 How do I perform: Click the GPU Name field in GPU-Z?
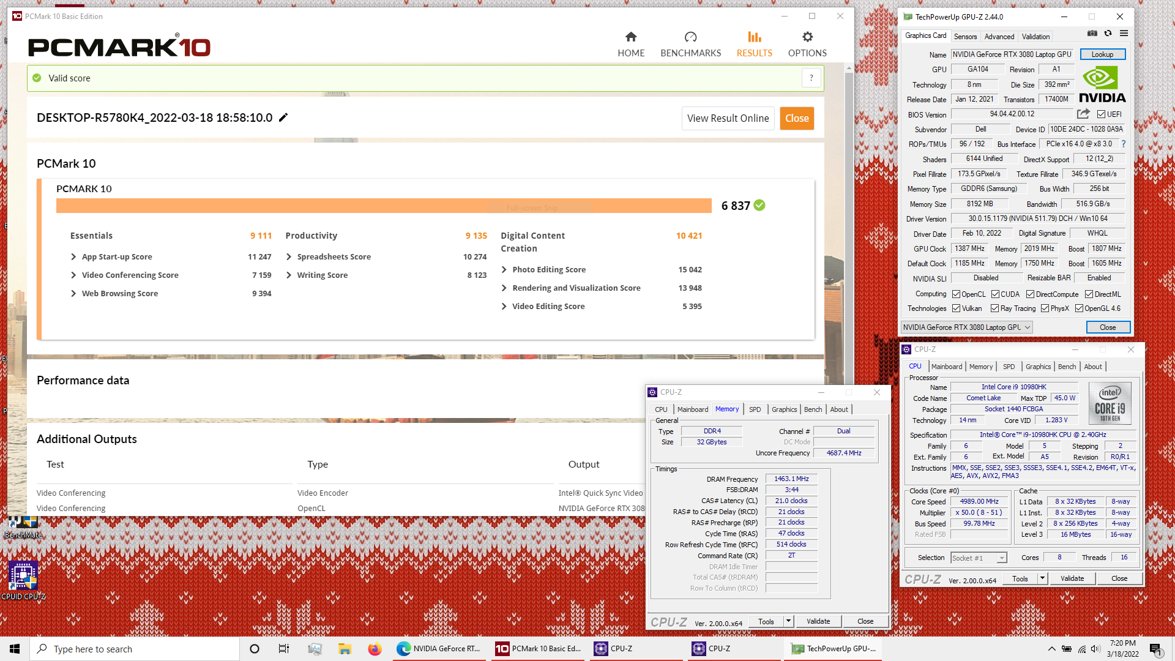point(1013,54)
